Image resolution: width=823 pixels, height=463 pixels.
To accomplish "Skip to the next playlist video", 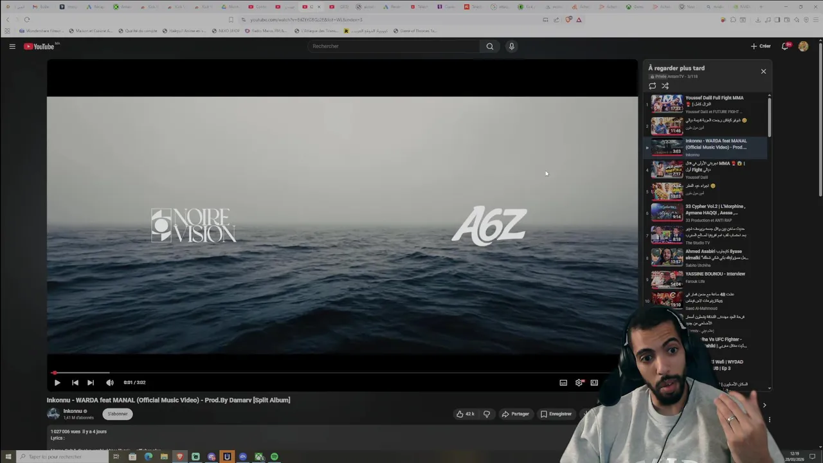I will click(x=91, y=383).
